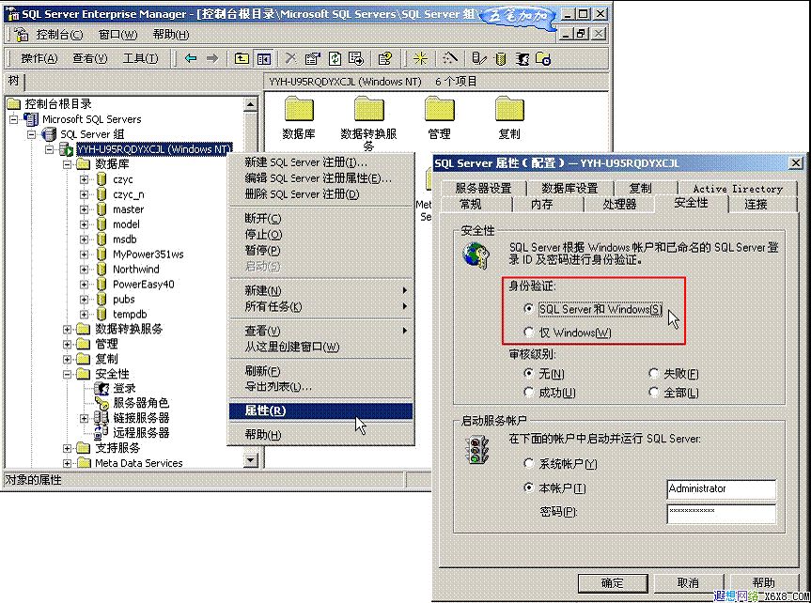Select audit level 成功(U) radio
The width and height of the screenshot is (811, 603).
click(x=528, y=392)
